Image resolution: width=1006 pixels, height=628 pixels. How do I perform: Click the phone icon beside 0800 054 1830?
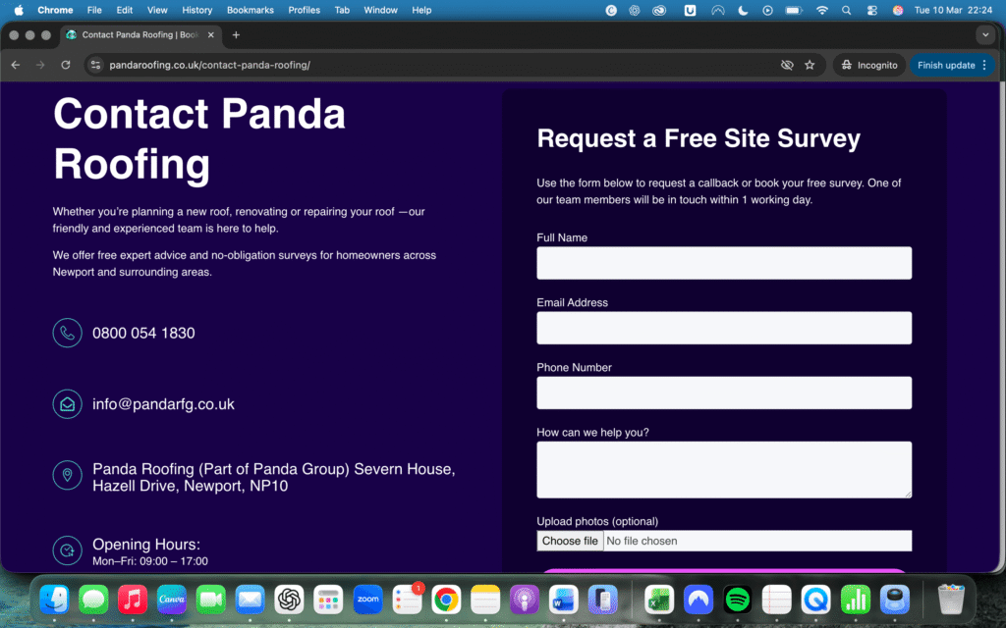(67, 334)
